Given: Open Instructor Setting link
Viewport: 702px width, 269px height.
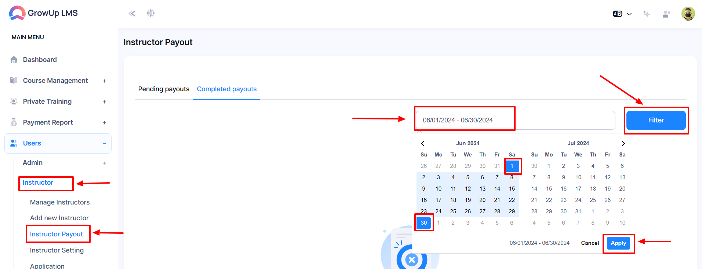Looking at the screenshot, I should click(57, 250).
